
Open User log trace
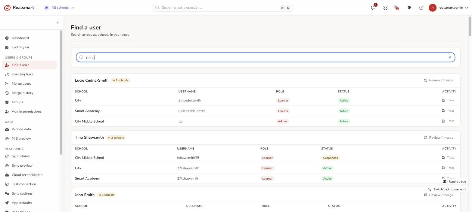point(29,74)
